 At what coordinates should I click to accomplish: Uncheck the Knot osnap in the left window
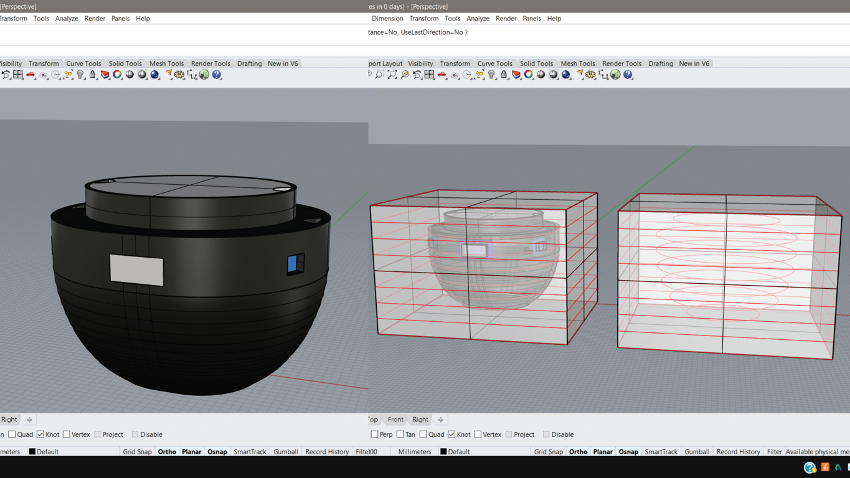[40, 434]
